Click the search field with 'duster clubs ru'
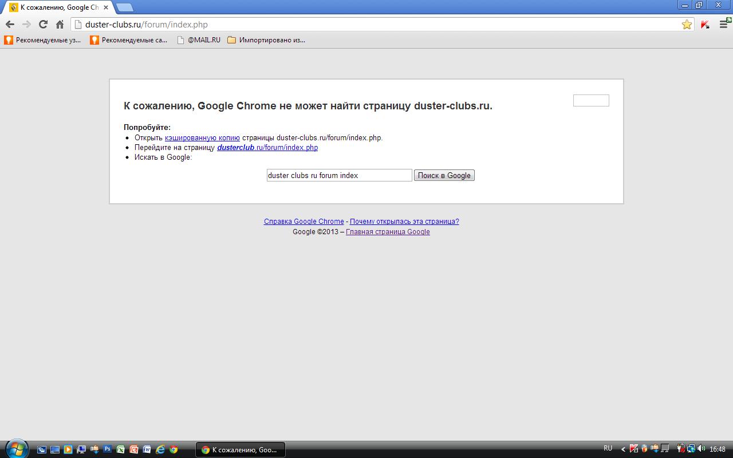The width and height of the screenshot is (733, 458). coord(339,176)
